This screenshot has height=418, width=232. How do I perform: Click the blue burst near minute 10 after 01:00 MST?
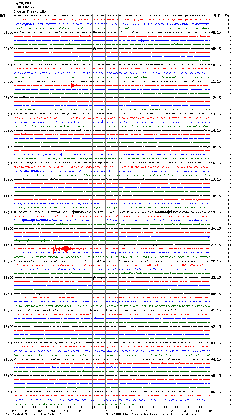click(142, 40)
